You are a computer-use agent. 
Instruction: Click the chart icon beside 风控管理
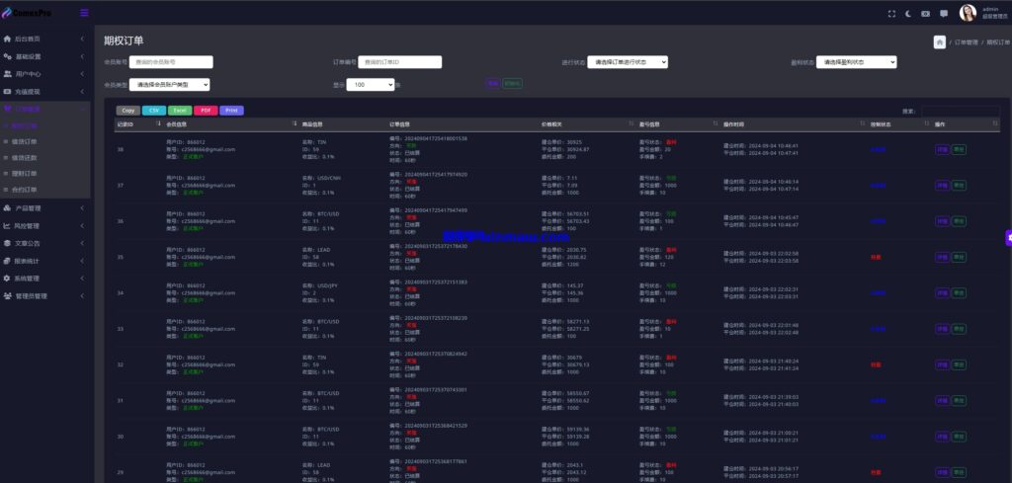pos(7,226)
